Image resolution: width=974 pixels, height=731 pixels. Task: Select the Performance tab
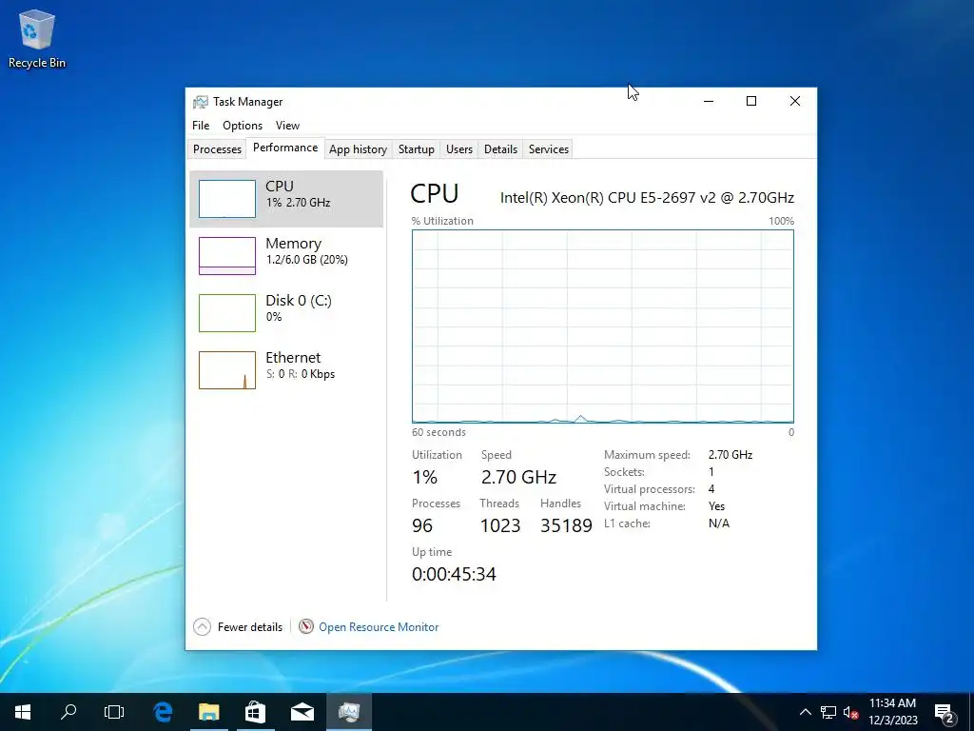(x=285, y=148)
